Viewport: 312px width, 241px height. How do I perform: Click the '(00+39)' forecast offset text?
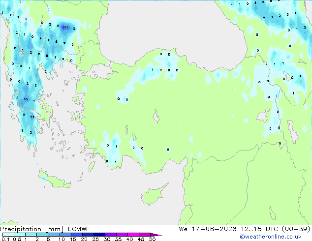click(x=296, y=229)
